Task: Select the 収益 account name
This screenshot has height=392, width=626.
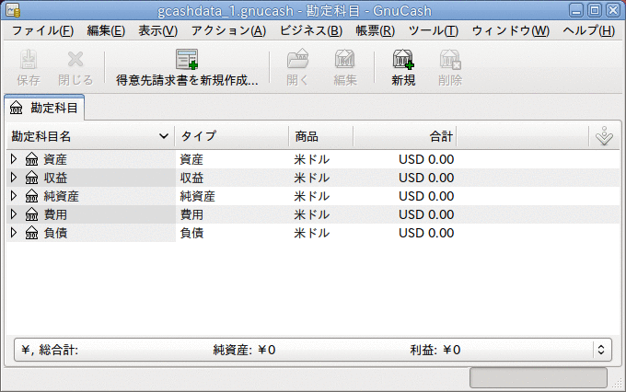Action: point(55,178)
